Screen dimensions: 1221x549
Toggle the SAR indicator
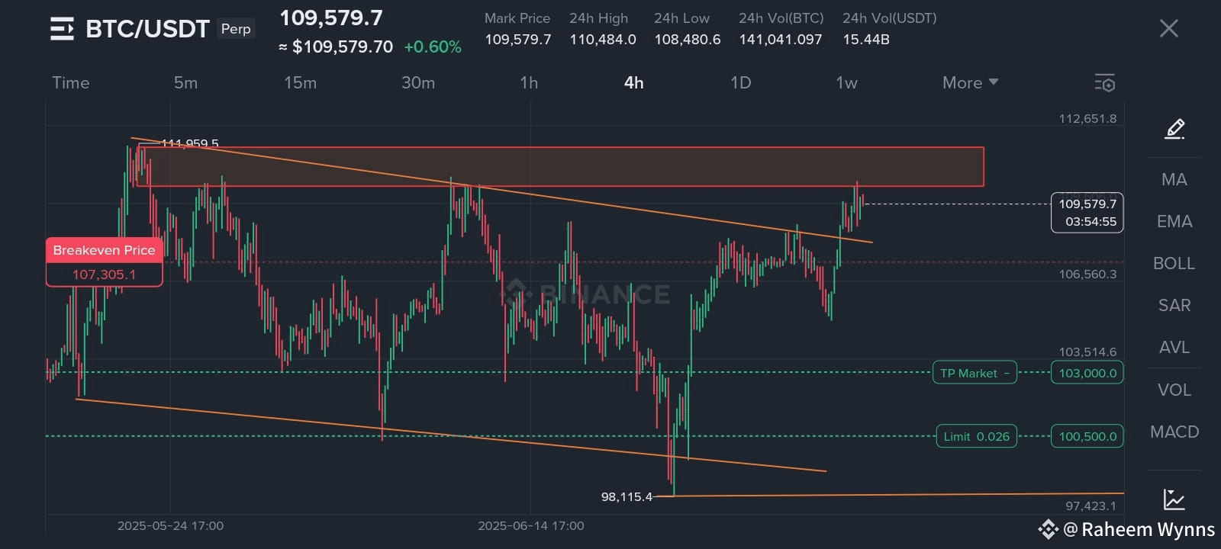click(x=1174, y=305)
